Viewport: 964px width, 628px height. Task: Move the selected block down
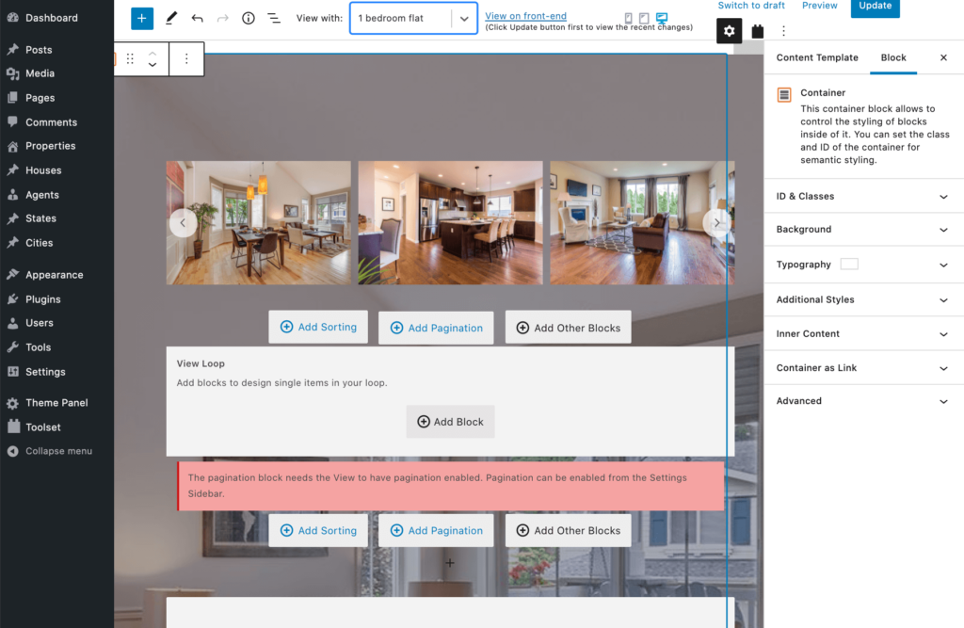click(x=153, y=65)
